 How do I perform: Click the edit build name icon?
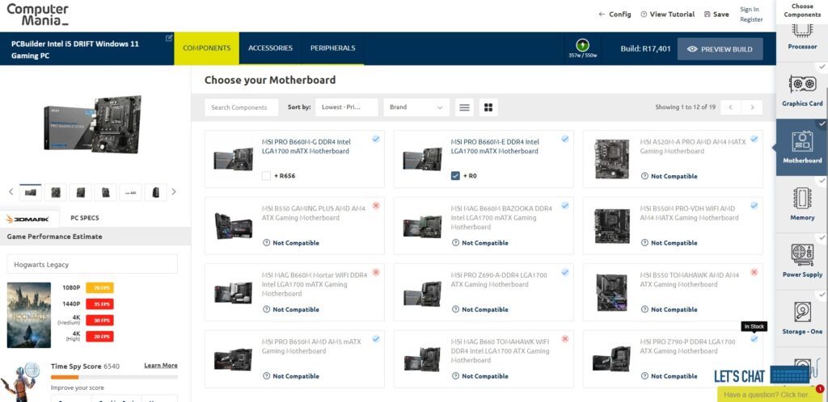click(169, 38)
